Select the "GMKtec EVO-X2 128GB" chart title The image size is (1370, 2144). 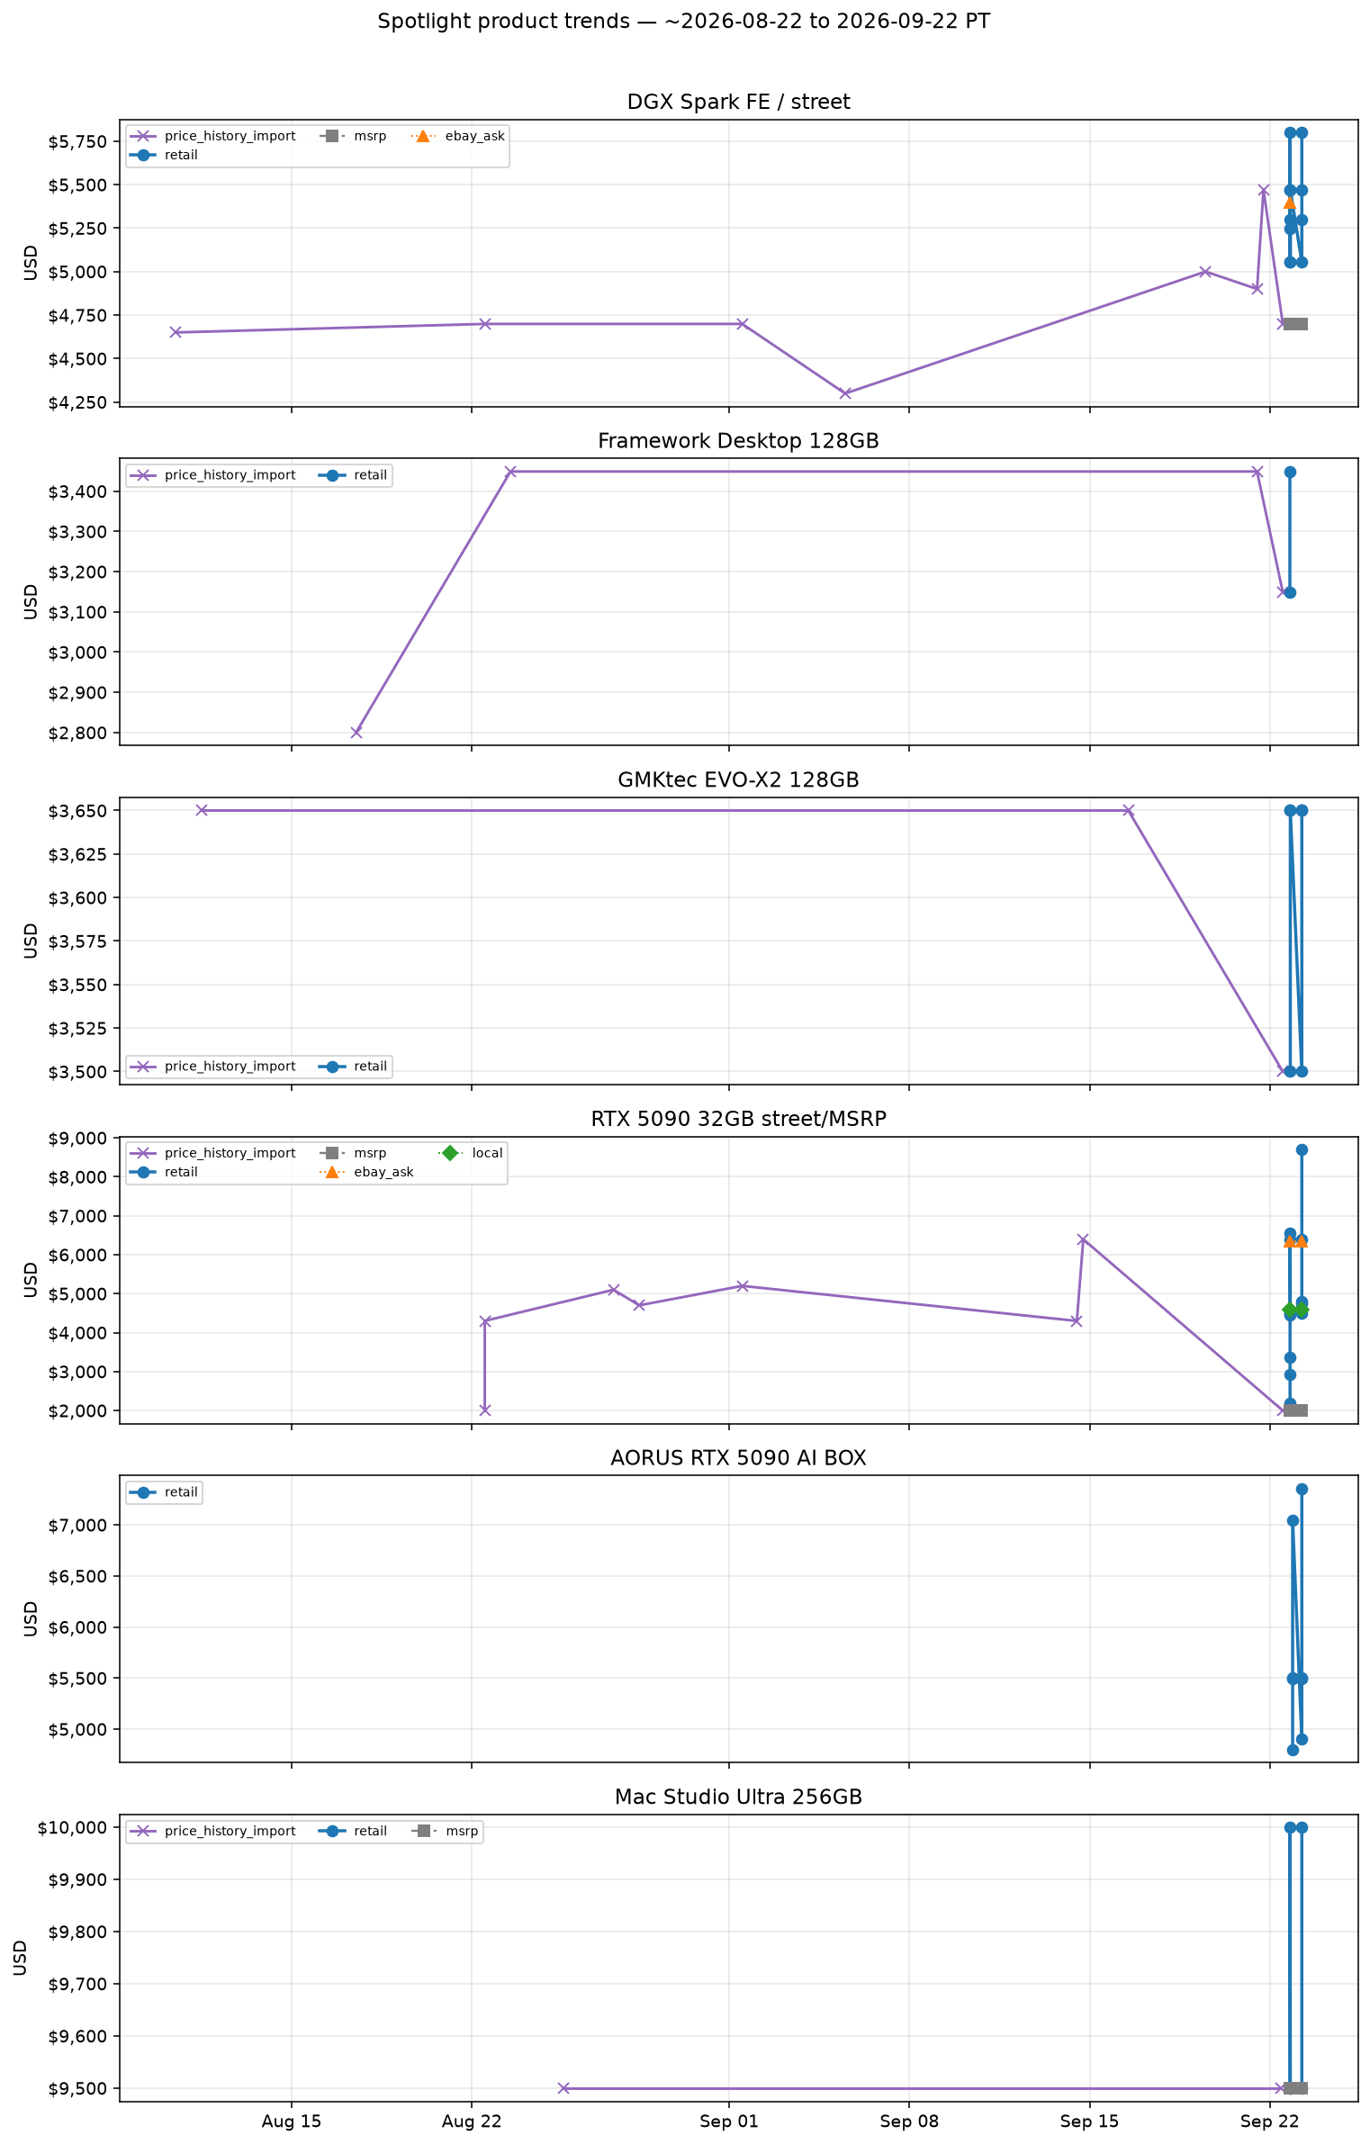(x=738, y=780)
